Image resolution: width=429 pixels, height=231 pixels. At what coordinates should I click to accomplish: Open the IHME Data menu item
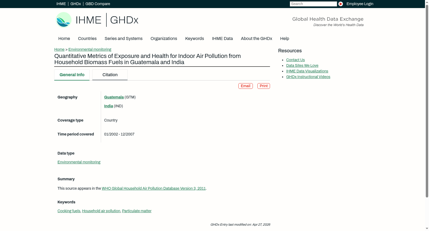point(222,39)
